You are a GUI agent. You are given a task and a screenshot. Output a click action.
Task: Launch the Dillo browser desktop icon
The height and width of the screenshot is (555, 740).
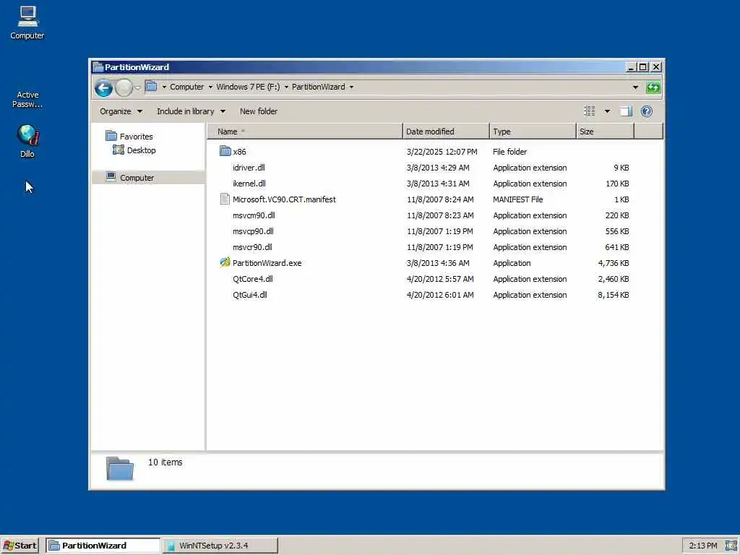pyautogui.click(x=27, y=141)
